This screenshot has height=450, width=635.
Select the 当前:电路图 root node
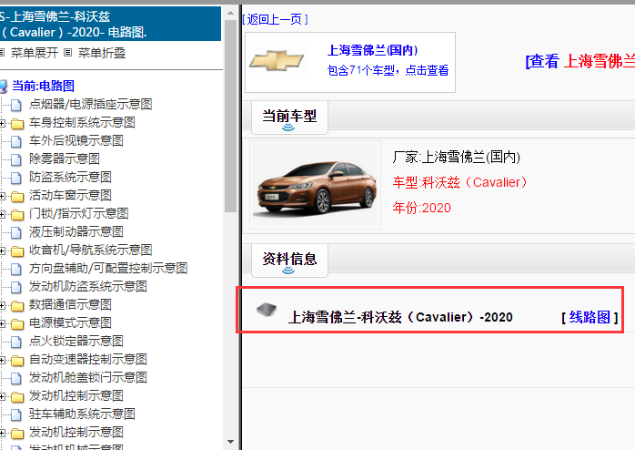[43, 86]
